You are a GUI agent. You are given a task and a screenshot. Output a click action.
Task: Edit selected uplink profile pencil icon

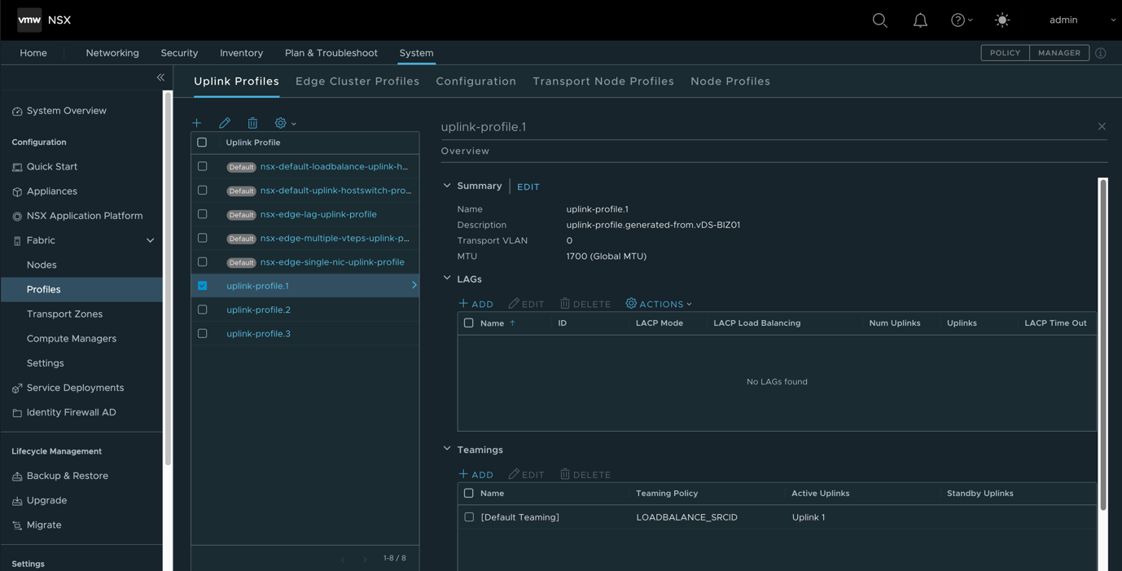point(225,123)
